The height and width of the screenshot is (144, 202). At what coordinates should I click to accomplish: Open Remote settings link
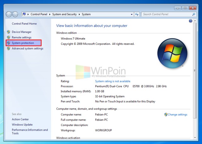(21, 37)
